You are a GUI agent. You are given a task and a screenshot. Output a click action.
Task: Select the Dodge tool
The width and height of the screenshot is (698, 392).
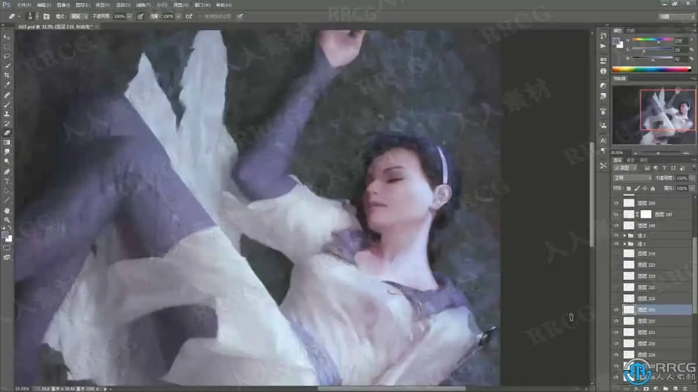click(x=7, y=161)
